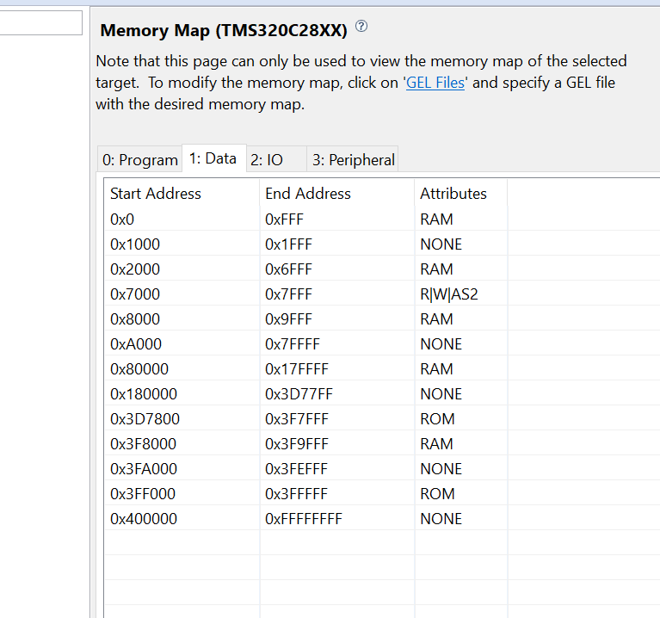Click the End Address column header
Screen dimensions: 660x618
[x=336, y=194]
